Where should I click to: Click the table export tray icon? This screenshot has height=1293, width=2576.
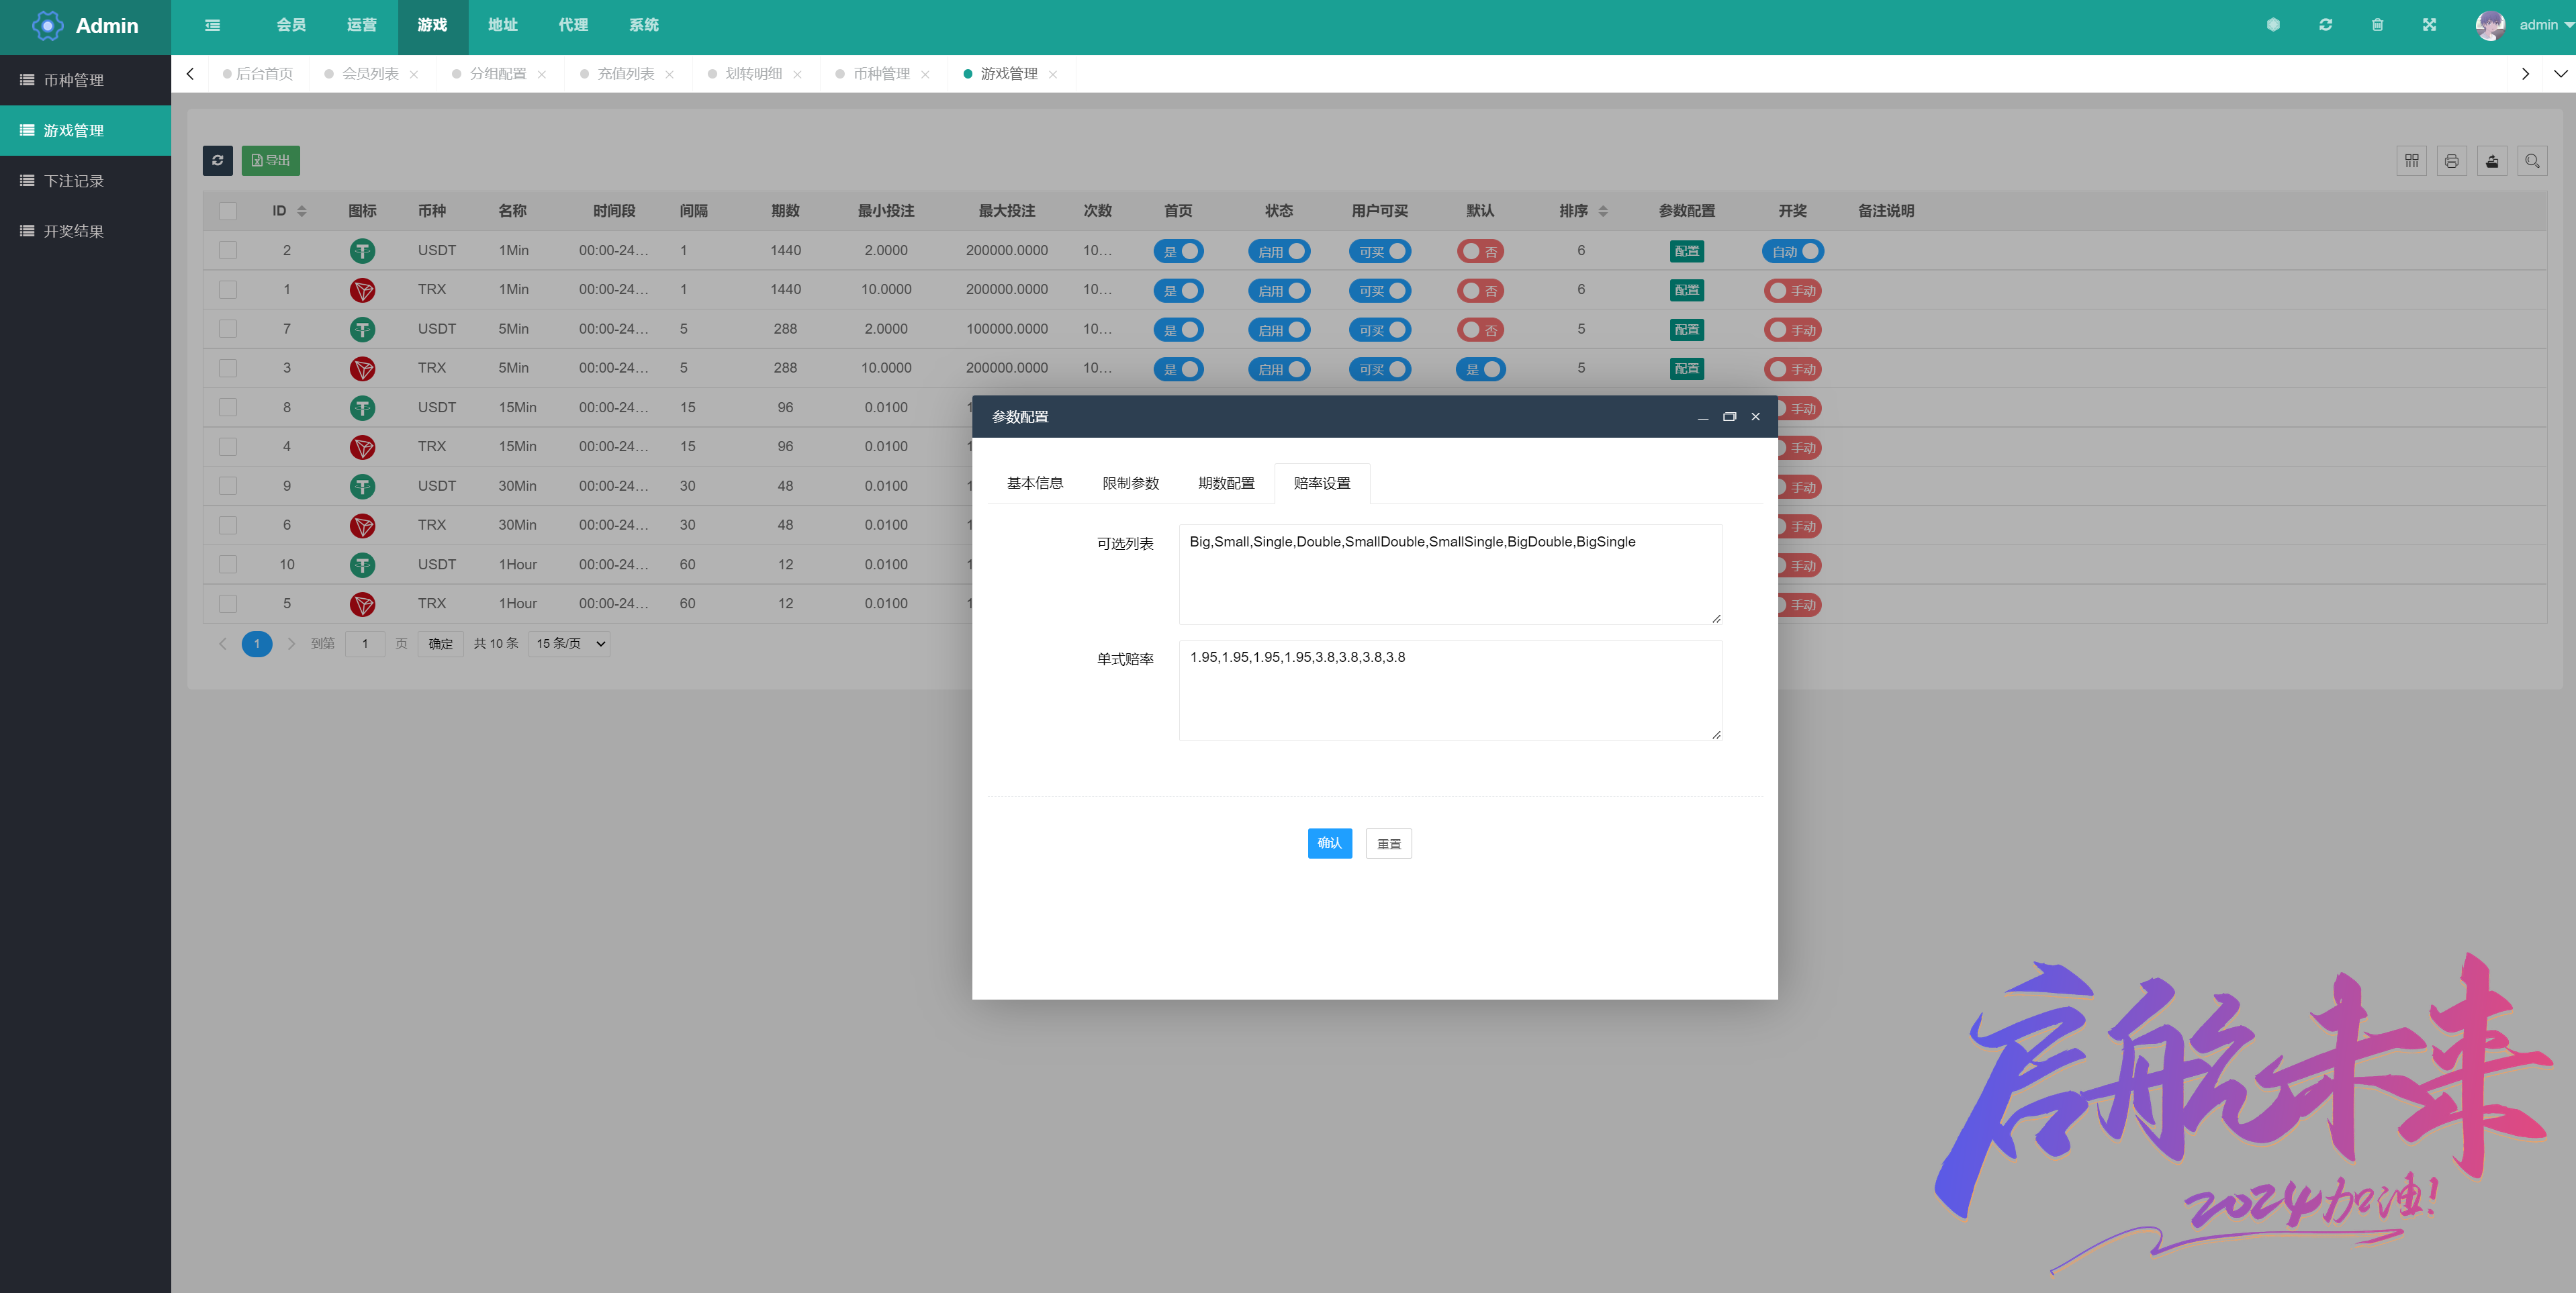coord(2491,161)
